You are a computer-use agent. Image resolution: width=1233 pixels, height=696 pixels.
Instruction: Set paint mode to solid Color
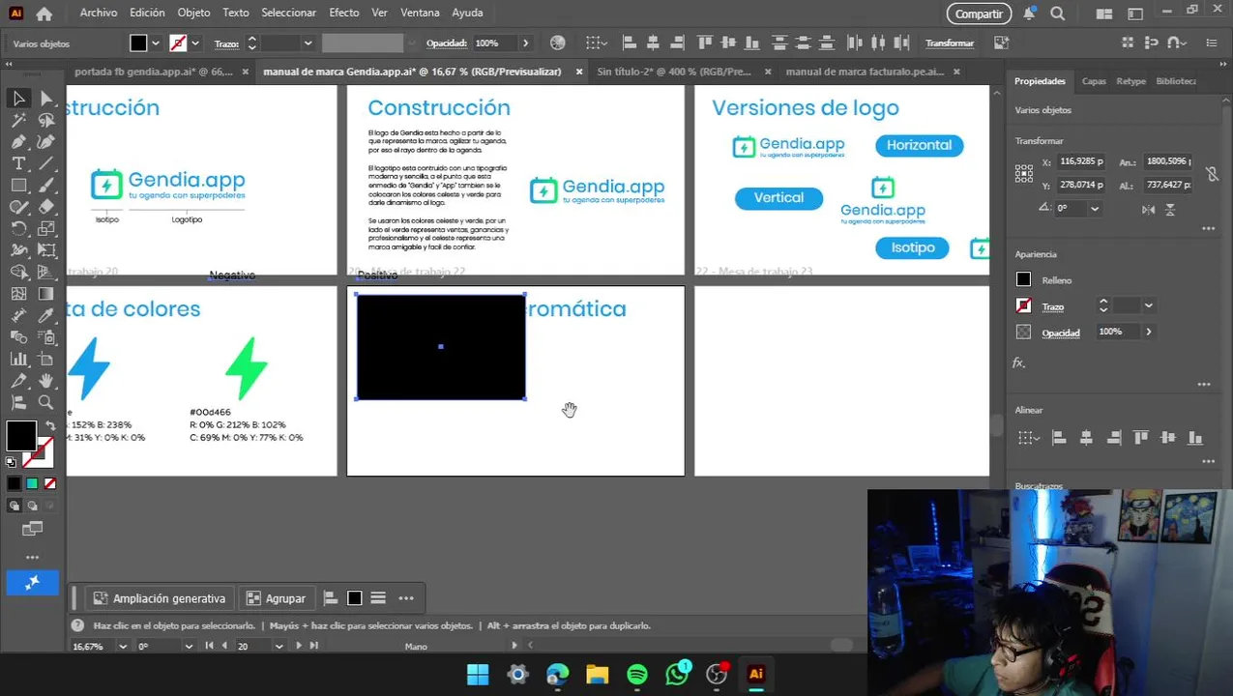point(14,483)
